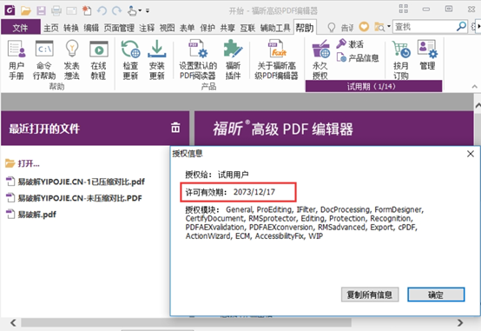Screen dimensions: 481x331
Task: Switch to the 共享 share tab
Action: [x=227, y=28]
